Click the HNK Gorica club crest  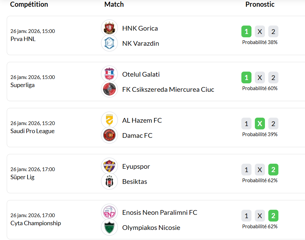point(109,28)
